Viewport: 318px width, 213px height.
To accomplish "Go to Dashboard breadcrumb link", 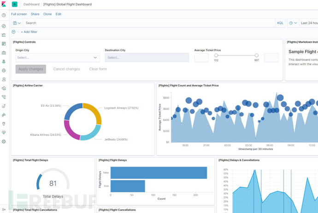I will [x=31, y=4].
